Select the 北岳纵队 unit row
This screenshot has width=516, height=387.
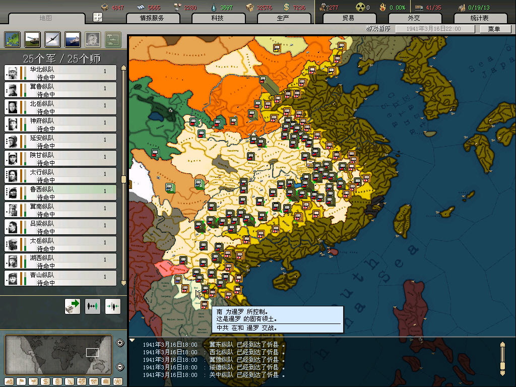click(60, 107)
